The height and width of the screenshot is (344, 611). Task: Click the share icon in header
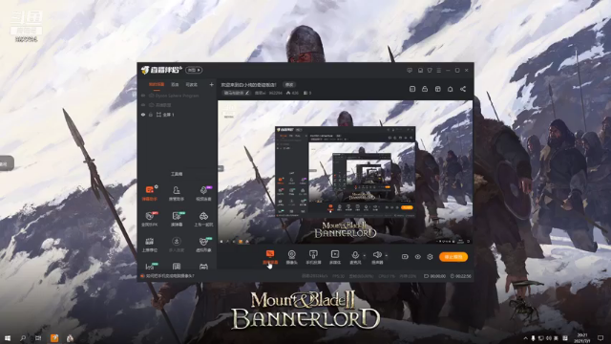click(x=463, y=89)
